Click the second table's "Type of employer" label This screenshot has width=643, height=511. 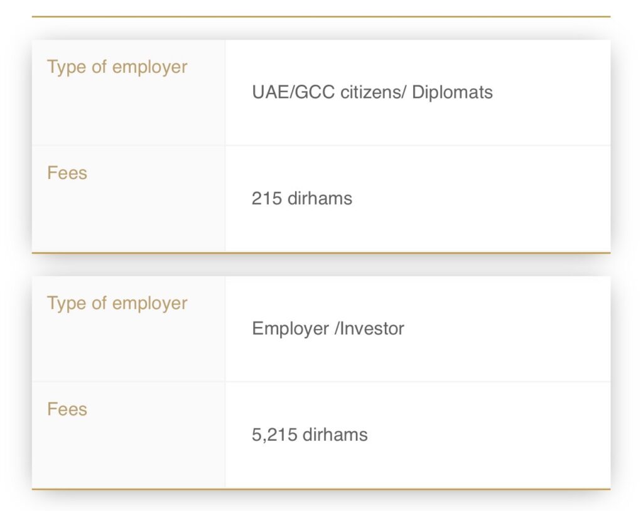117,303
